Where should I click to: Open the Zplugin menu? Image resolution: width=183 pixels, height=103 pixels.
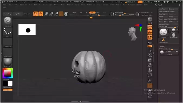click(x=139, y=5)
